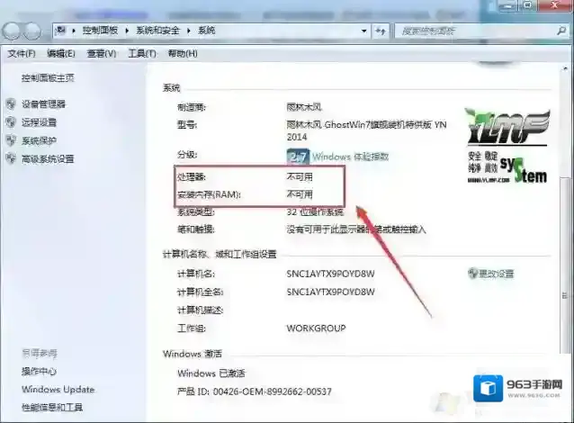Open 设备管理器 from the sidebar
This screenshot has width=574, height=423.
coord(43,104)
